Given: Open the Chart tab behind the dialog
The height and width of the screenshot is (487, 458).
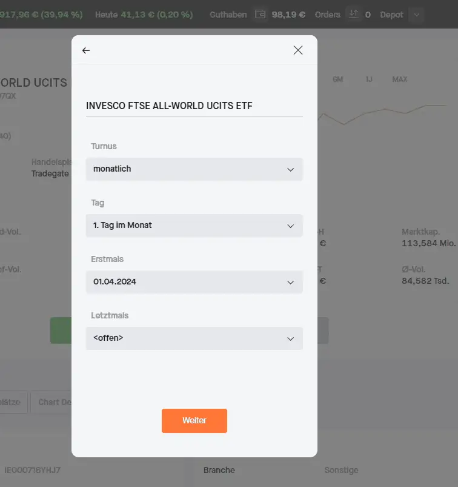Looking at the screenshot, I should tap(51, 402).
